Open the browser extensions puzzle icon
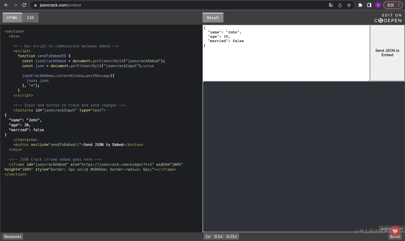 coord(360,5)
